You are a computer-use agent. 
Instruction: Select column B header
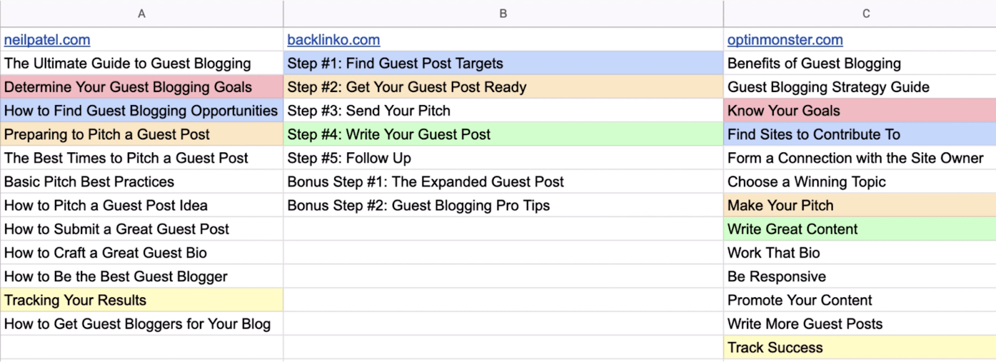click(x=503, y=14)
